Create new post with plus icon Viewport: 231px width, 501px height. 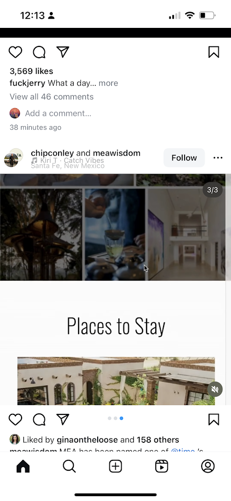click(115, 466)
